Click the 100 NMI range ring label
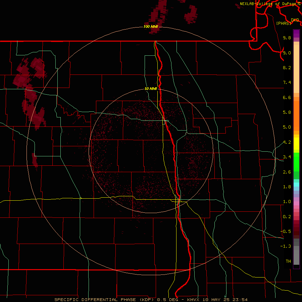 pos(151,27)
